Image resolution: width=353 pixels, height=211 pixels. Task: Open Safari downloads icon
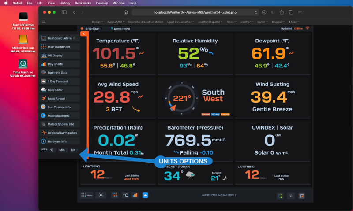click(x=264, y=12)
